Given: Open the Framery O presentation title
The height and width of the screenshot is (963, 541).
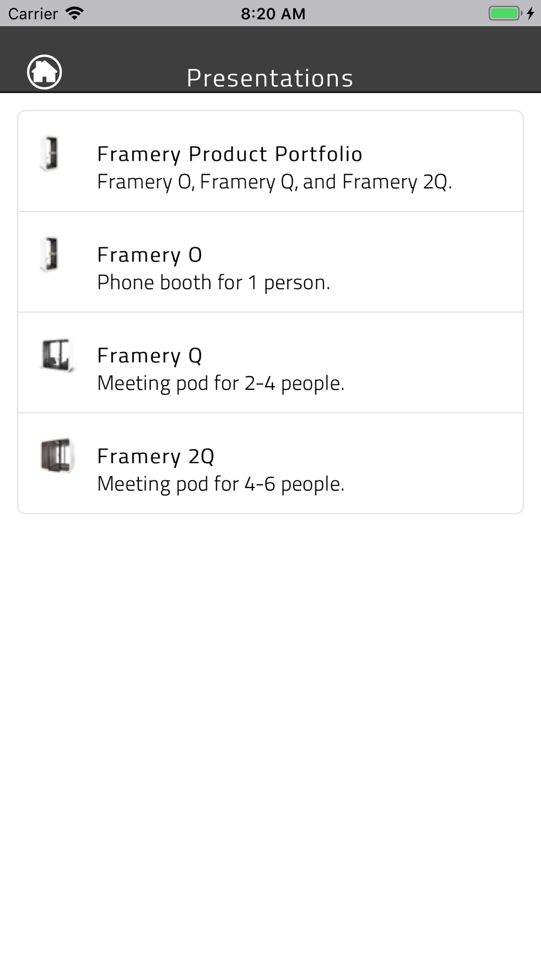Looking at the screenshot, I should point(149,255).
